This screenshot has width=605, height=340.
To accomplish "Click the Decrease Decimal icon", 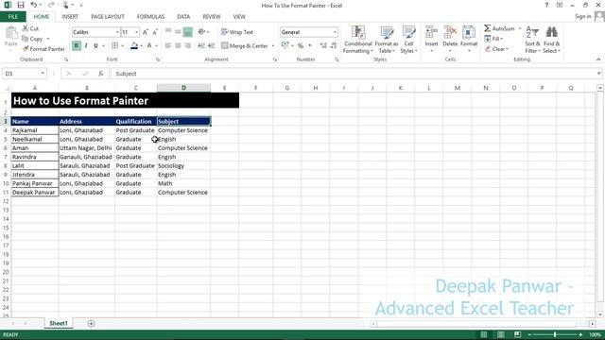I will [x=334, y=45].
